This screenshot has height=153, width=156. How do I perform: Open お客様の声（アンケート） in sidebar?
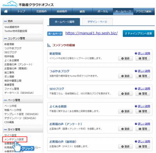click(x=18, y=65)
